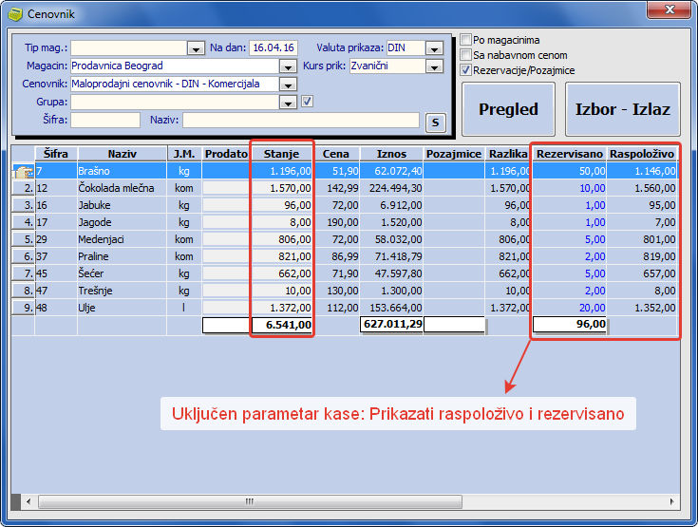Open the Kurs prik dropdown
The image size is (698, 527).
click(x=434, y=66)
